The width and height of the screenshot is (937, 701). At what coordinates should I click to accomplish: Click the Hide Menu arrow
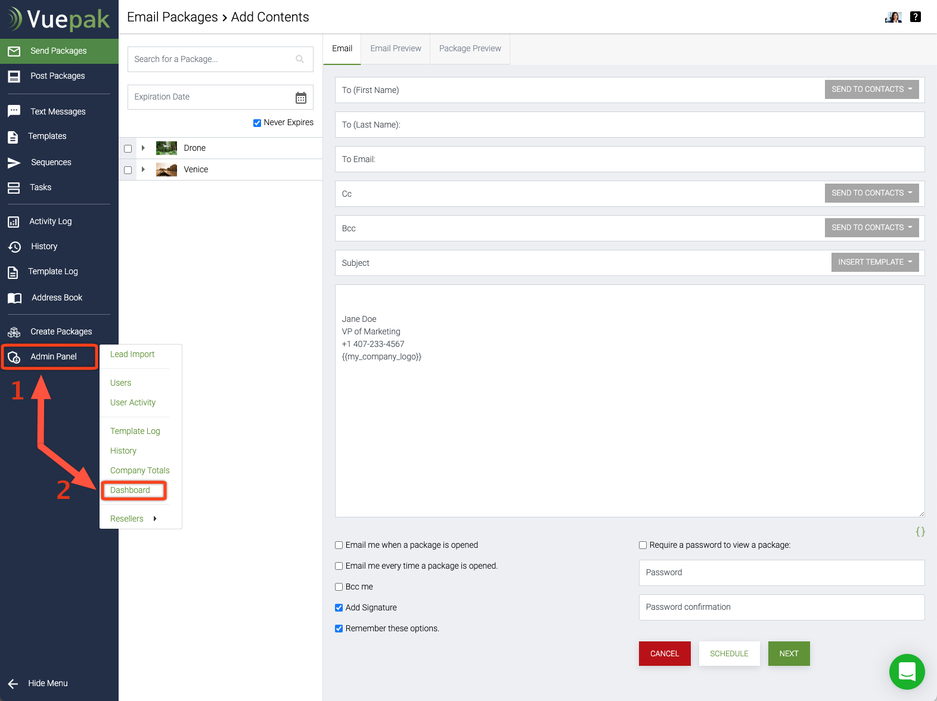13,684
